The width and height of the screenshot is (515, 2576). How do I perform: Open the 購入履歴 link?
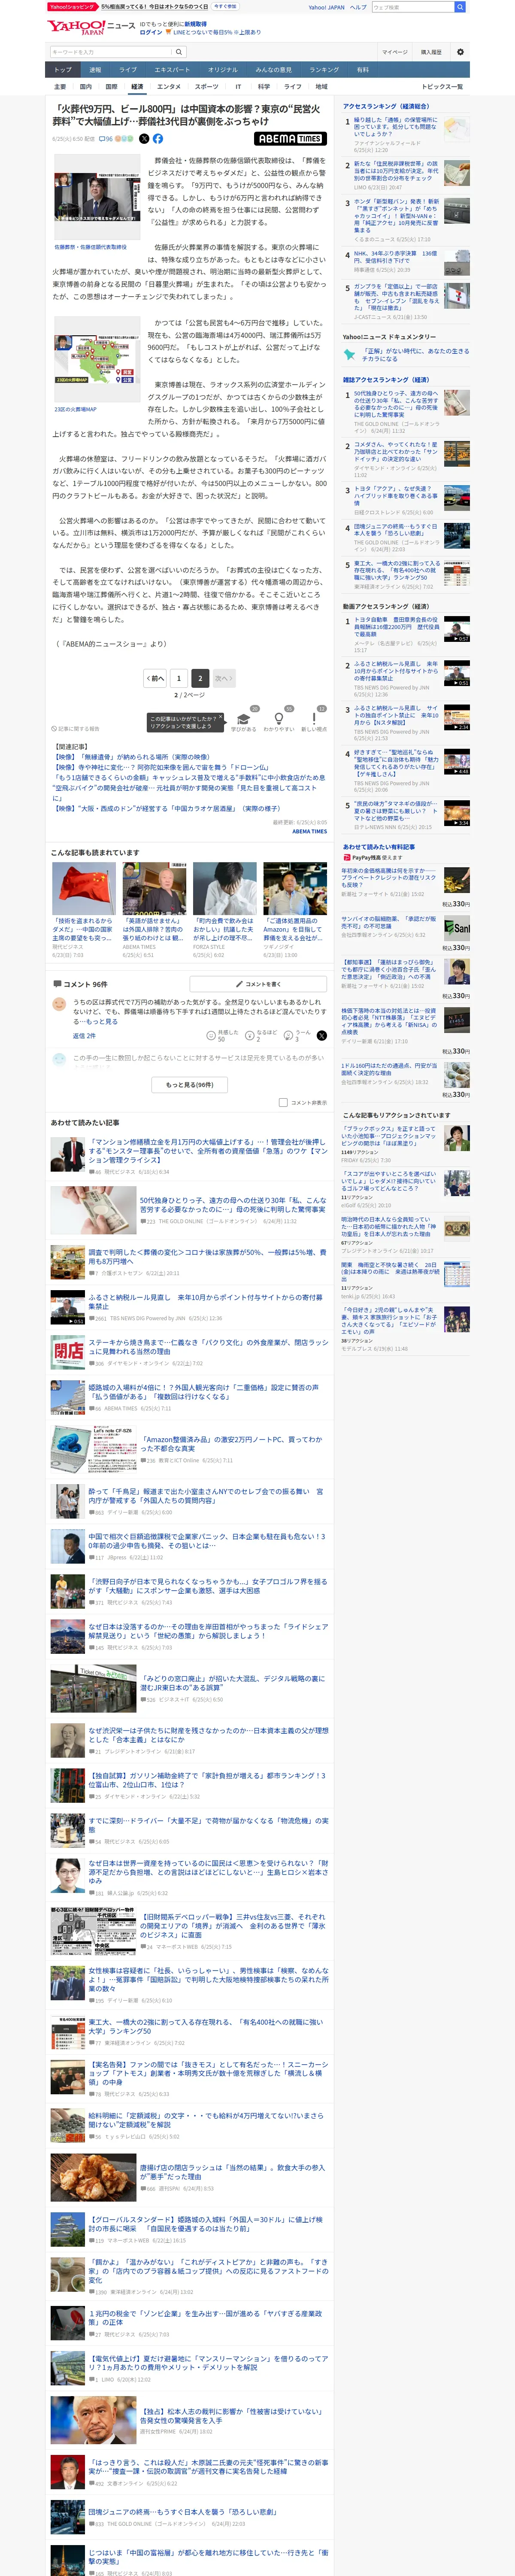pos(431,52)
